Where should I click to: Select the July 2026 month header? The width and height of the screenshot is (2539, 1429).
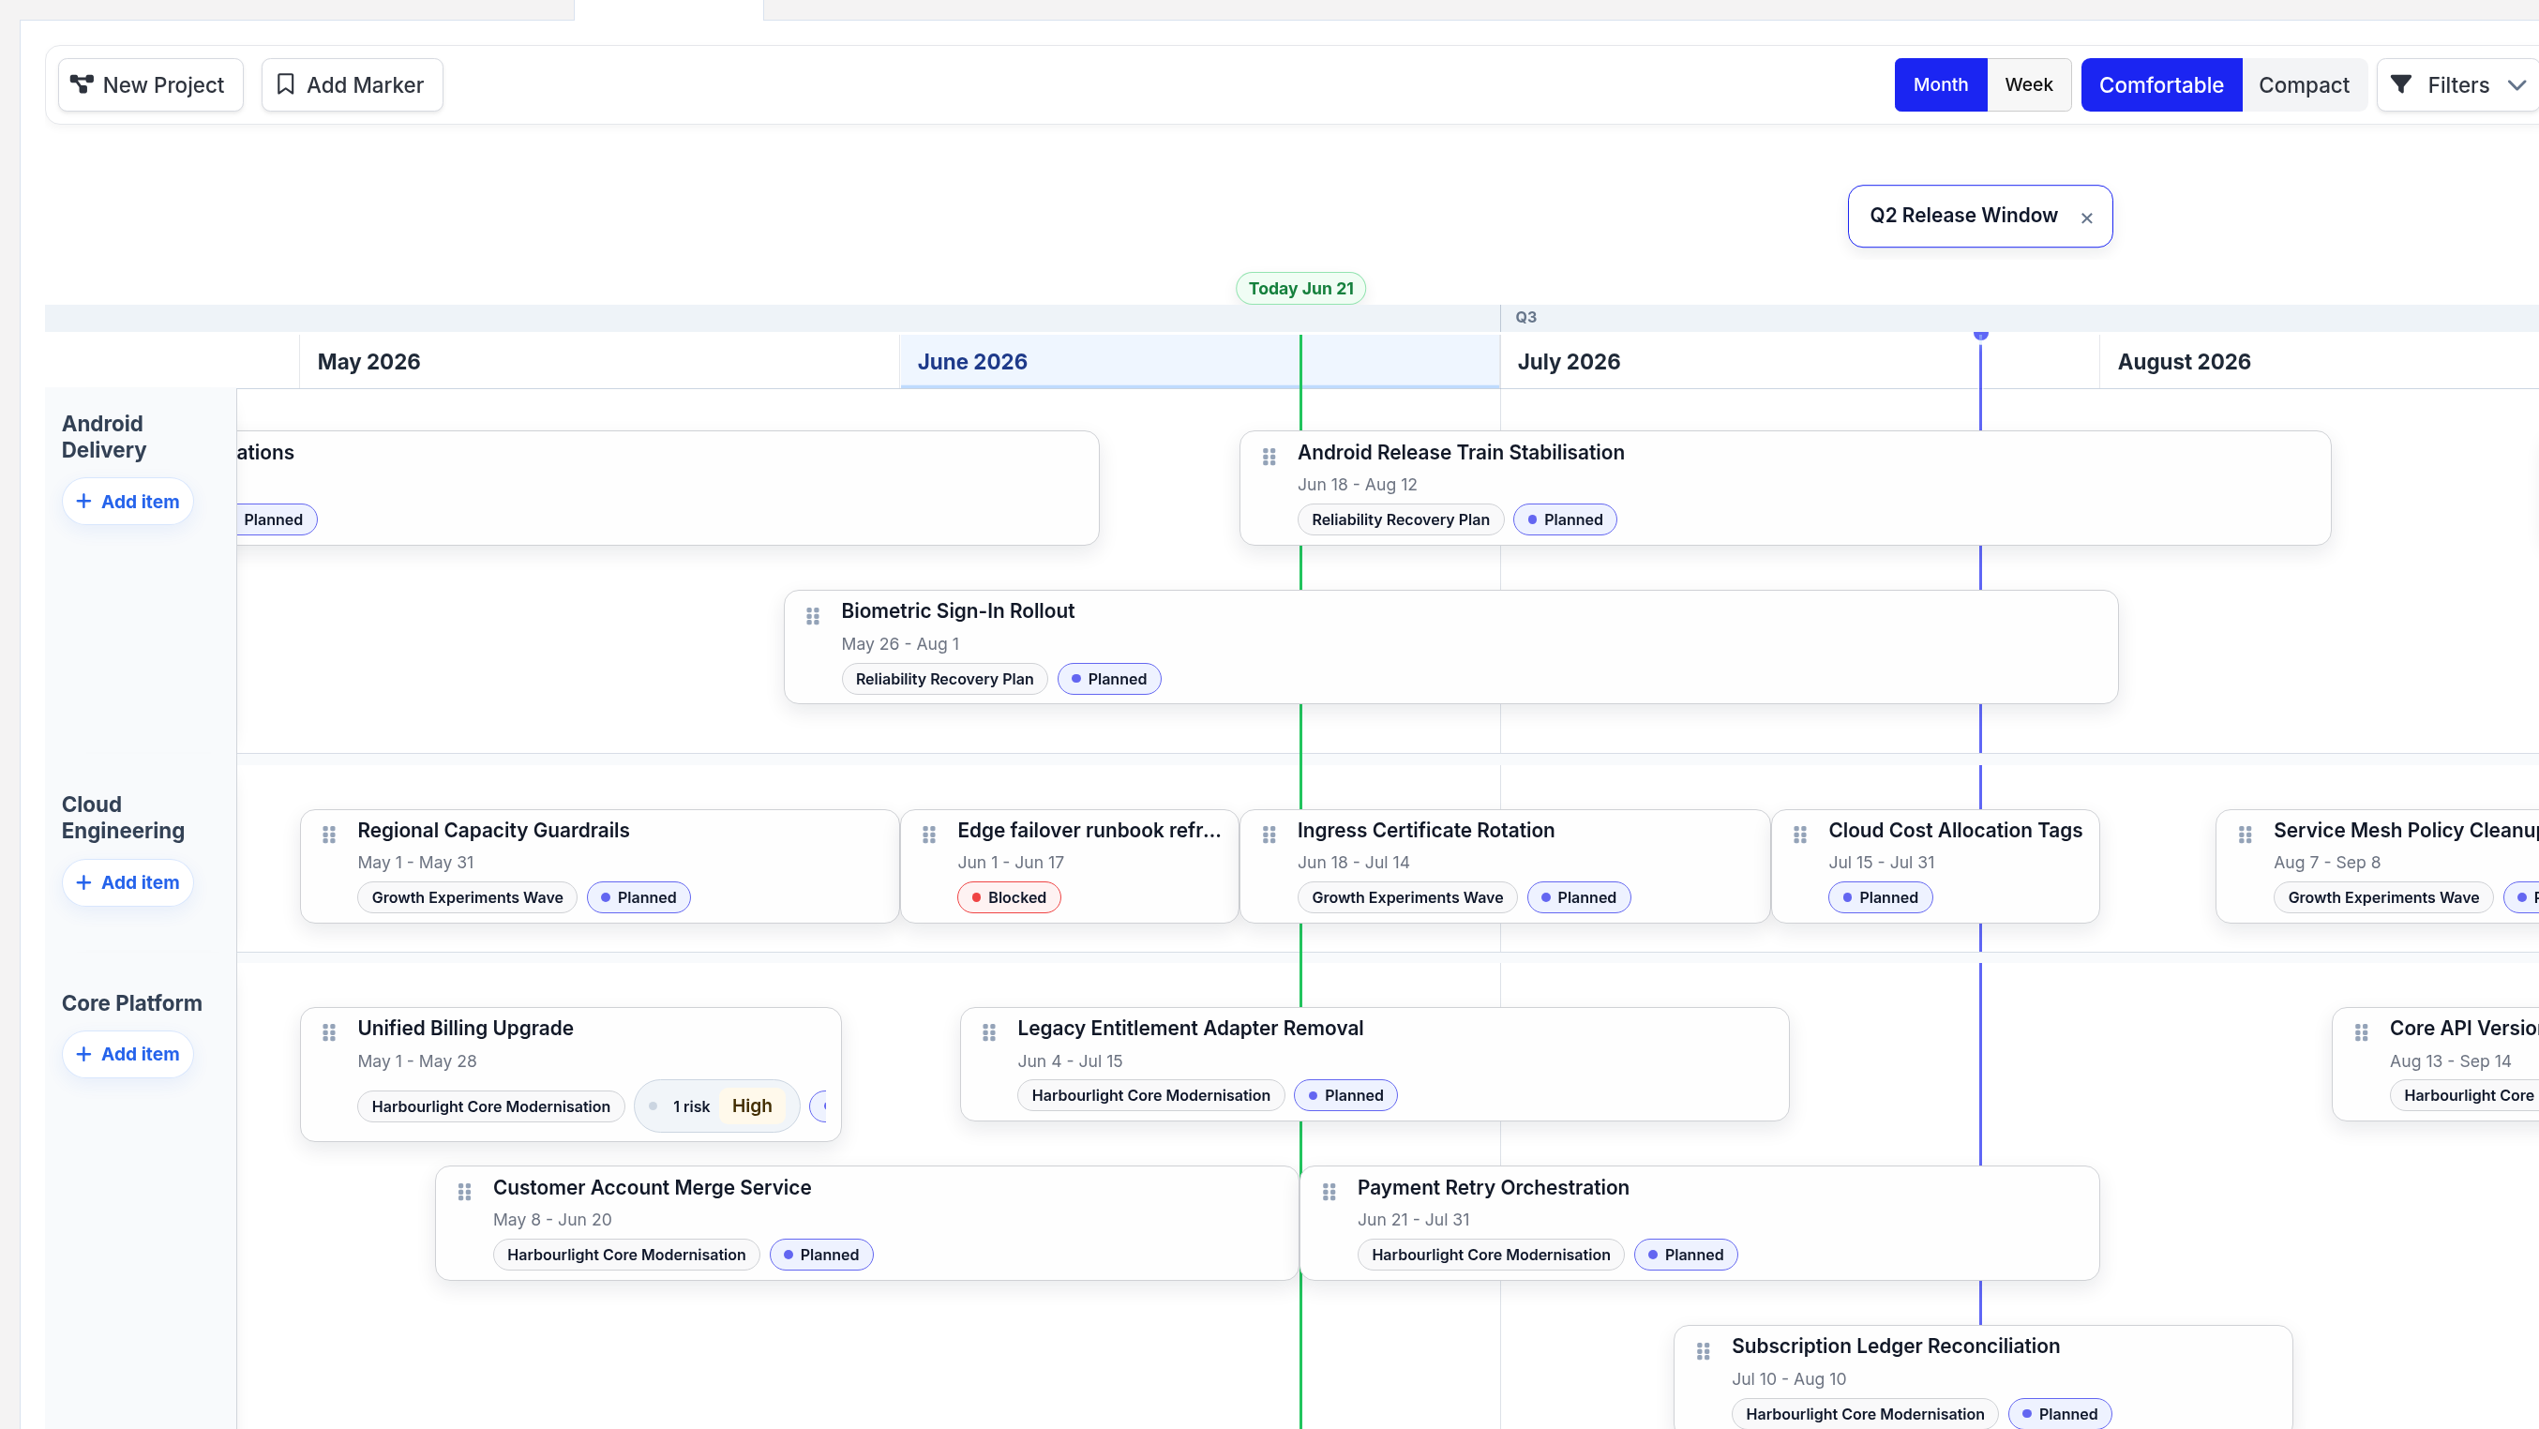click(1569, 362)
